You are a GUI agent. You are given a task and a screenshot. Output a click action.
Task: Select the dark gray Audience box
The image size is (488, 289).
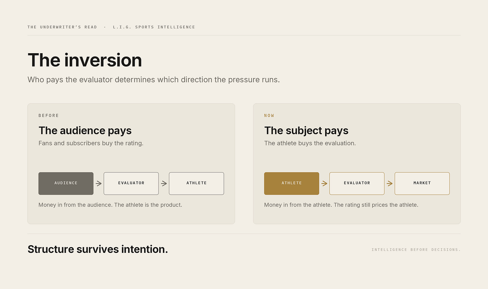click(x=66, y=183)
